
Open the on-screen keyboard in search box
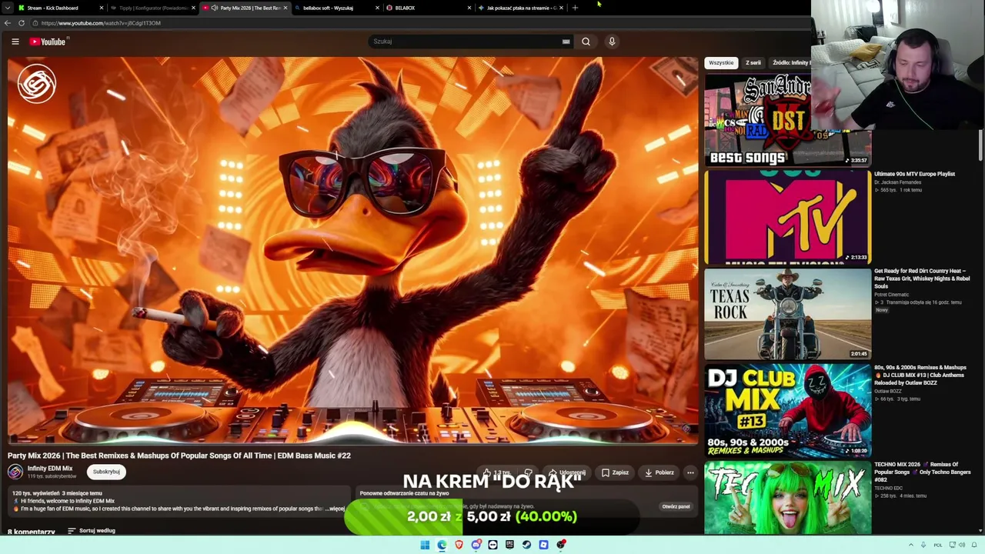pos(566,42)
